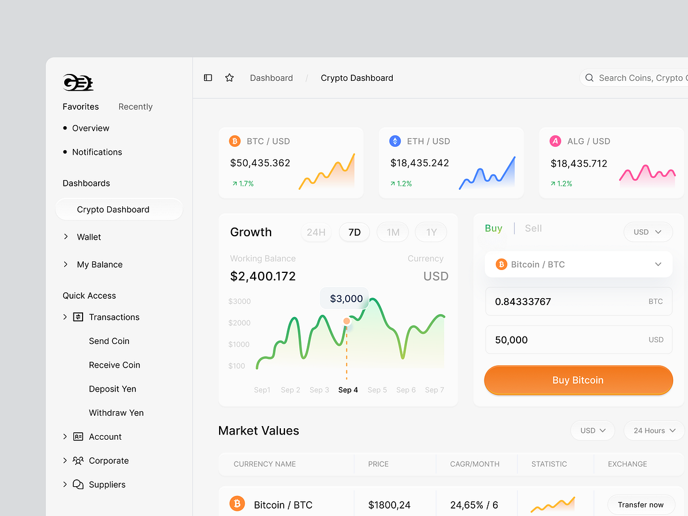
Task: Select the 1M growth period toggle
Action: coord(392,232)
